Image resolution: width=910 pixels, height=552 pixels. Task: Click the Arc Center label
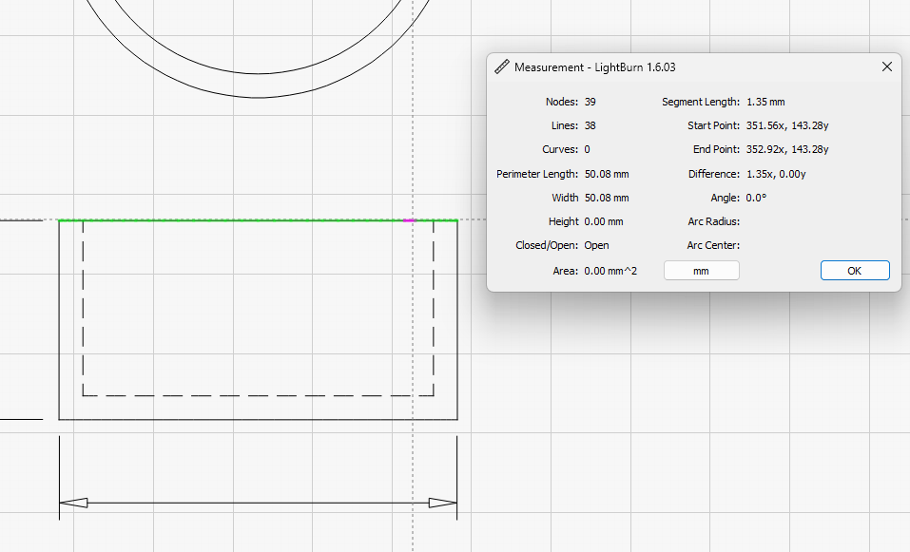(713, 245)
